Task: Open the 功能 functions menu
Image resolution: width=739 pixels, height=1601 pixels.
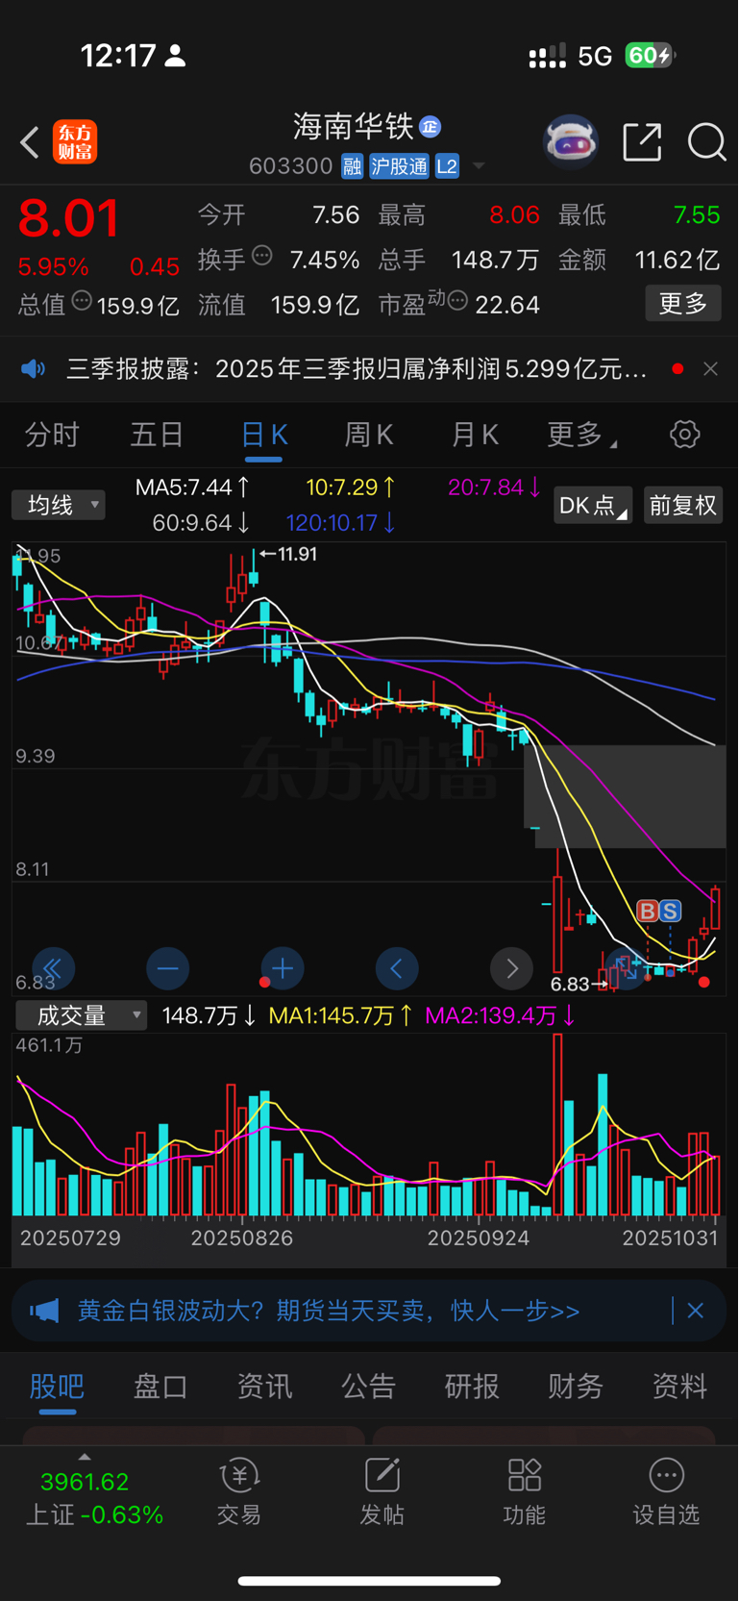Action: [524, 1493]
